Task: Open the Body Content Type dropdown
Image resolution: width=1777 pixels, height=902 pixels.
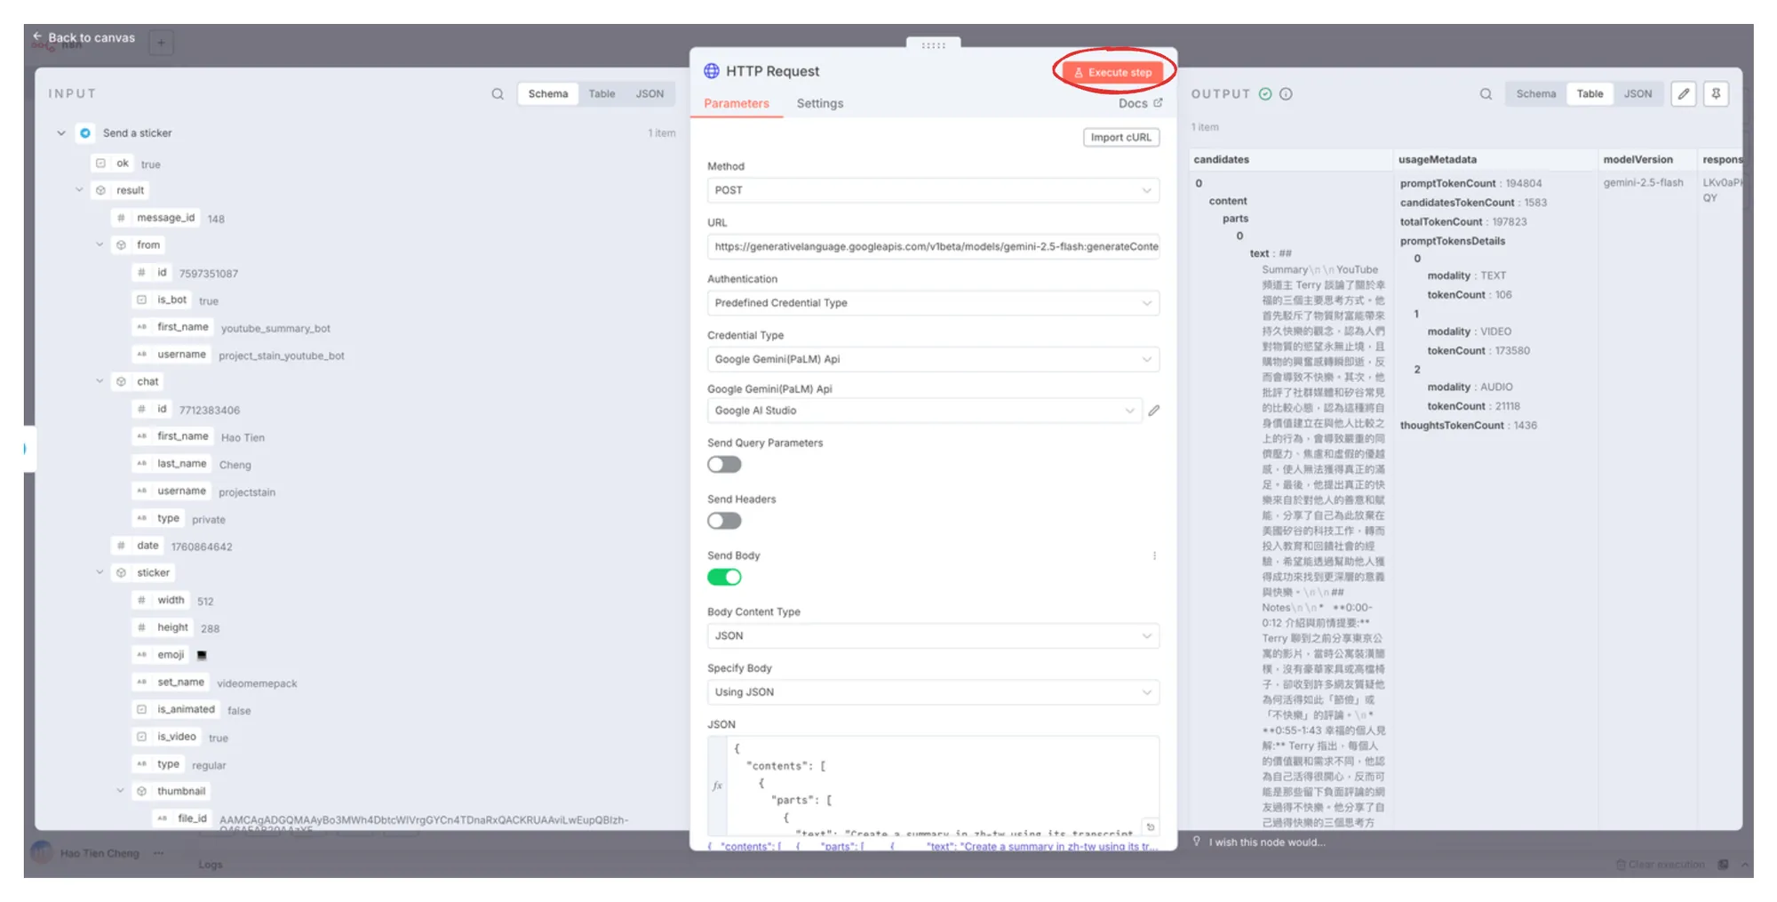Action: tap(932, 636)
